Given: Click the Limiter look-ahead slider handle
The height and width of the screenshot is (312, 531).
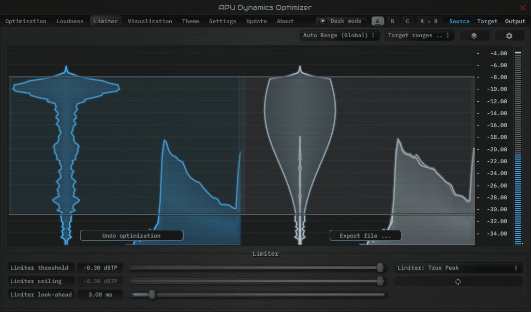Looking at the screenshot, I should pos(152,294).
